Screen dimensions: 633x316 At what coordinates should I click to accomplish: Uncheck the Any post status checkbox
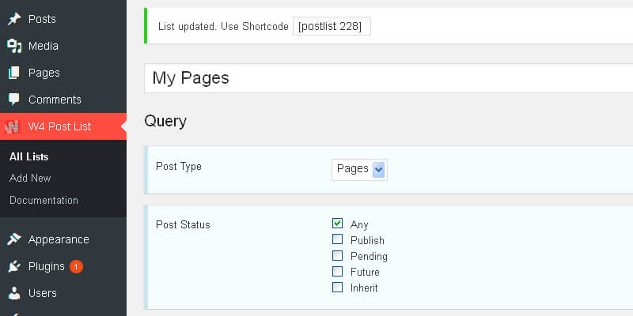click(338, 224)
